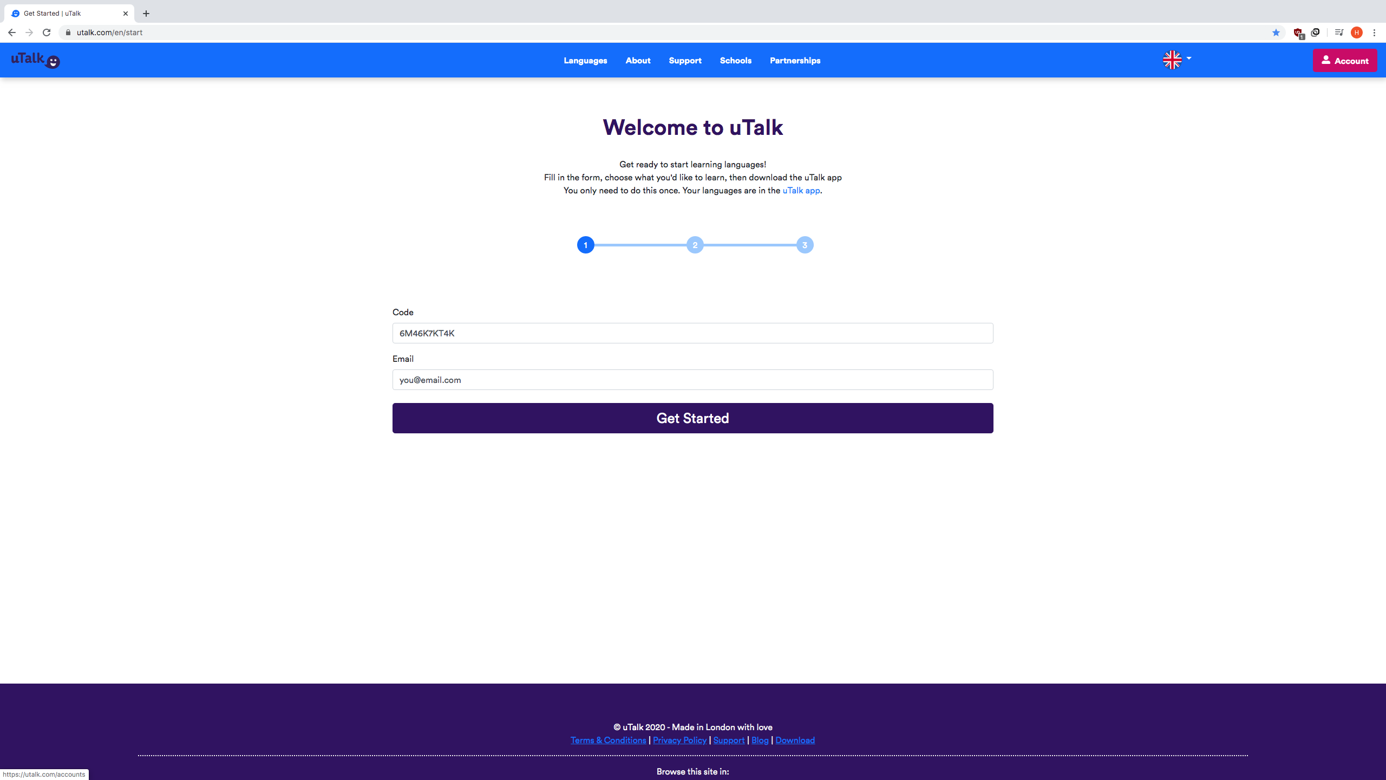Select step 3 in progress indicator
Image resolution: width=1386 pixels, height=780 pixels.
(805, 245)
